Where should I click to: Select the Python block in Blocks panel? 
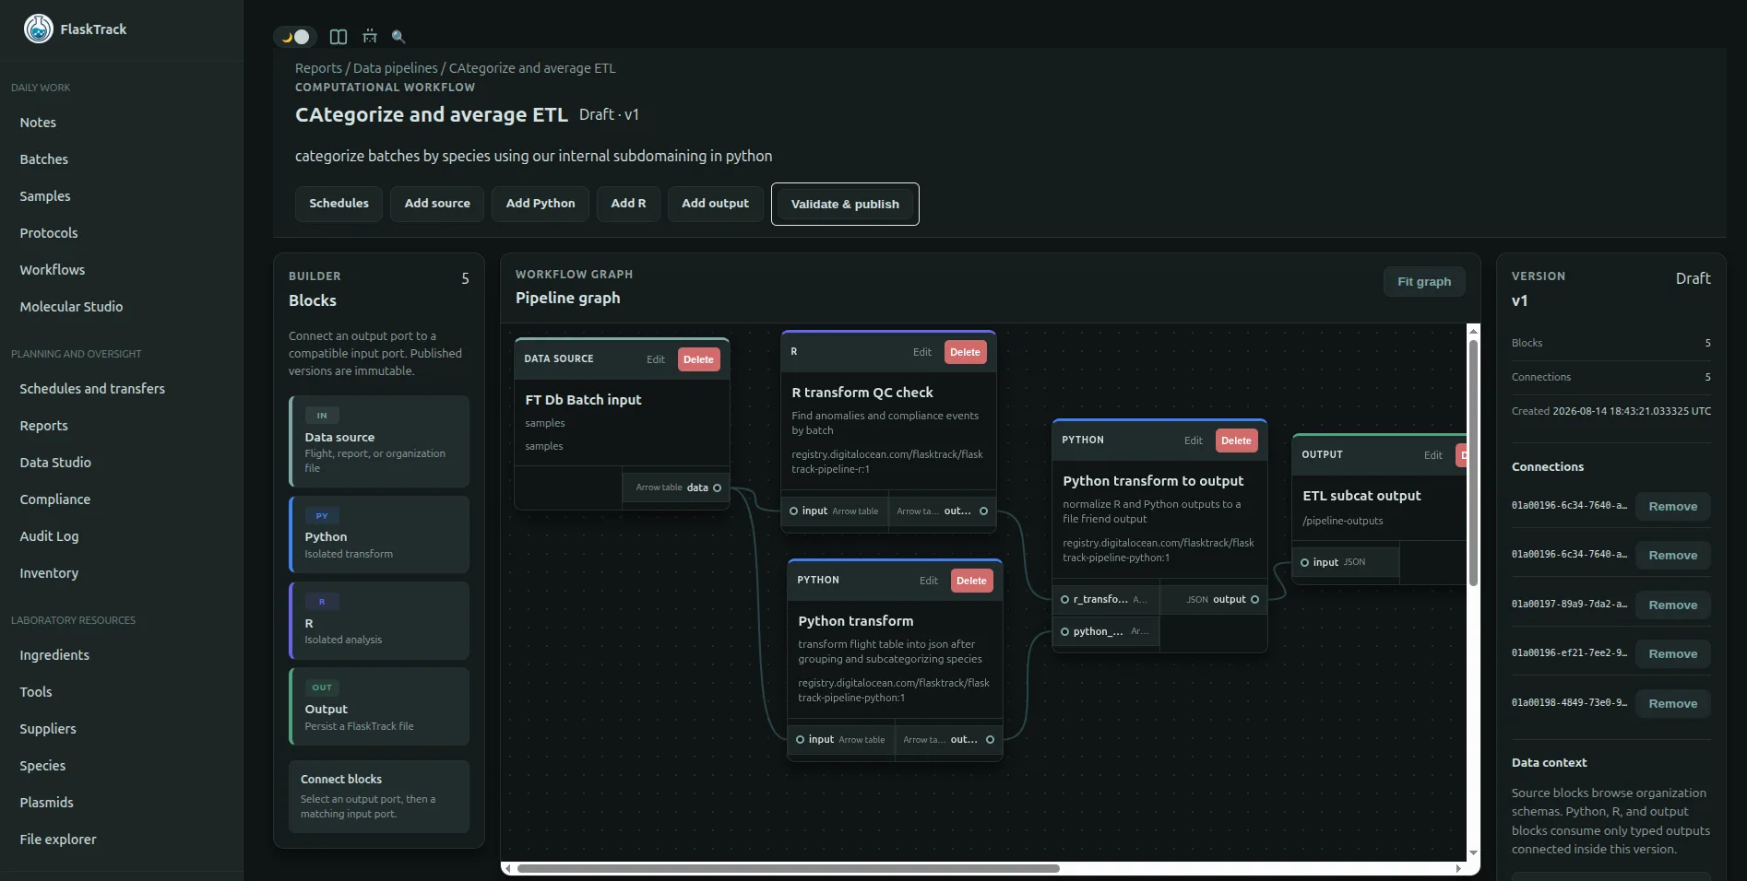[x=379, y=534]
